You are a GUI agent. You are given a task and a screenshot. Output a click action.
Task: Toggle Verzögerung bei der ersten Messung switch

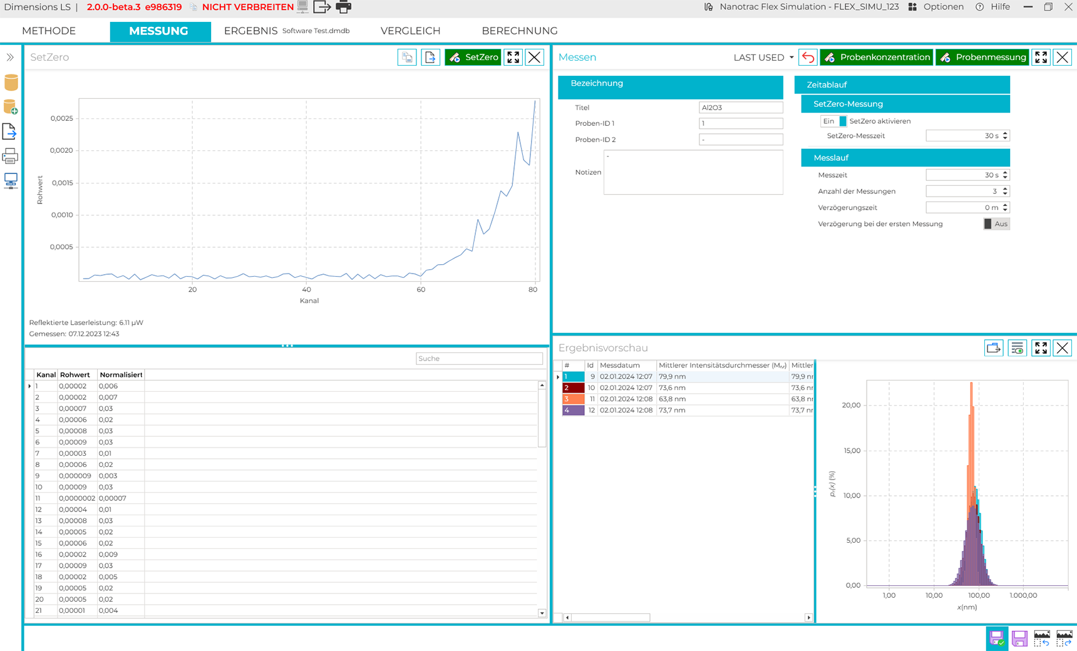coord(996,224)
